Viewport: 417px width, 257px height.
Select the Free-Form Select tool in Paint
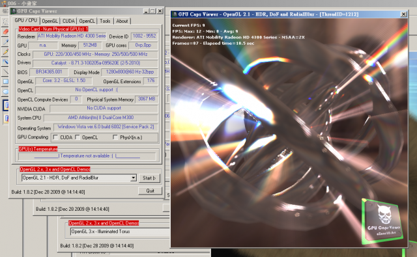point(5,21)
